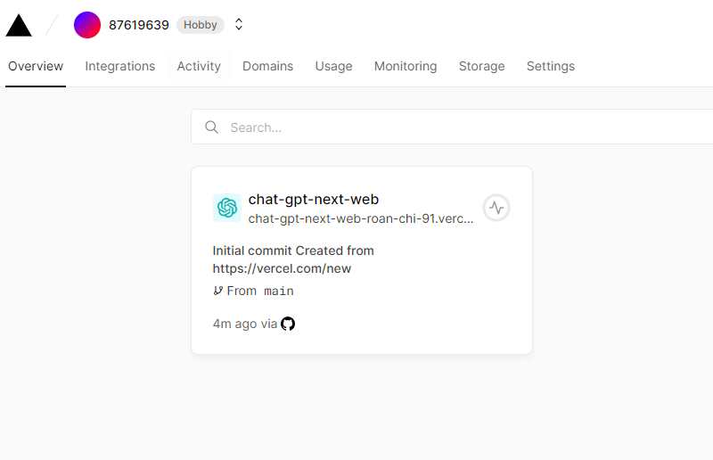The width and height of the screenshot is (713, 460).
Task: Click the GitHub icon on project card
Action: tap(288, 324)
